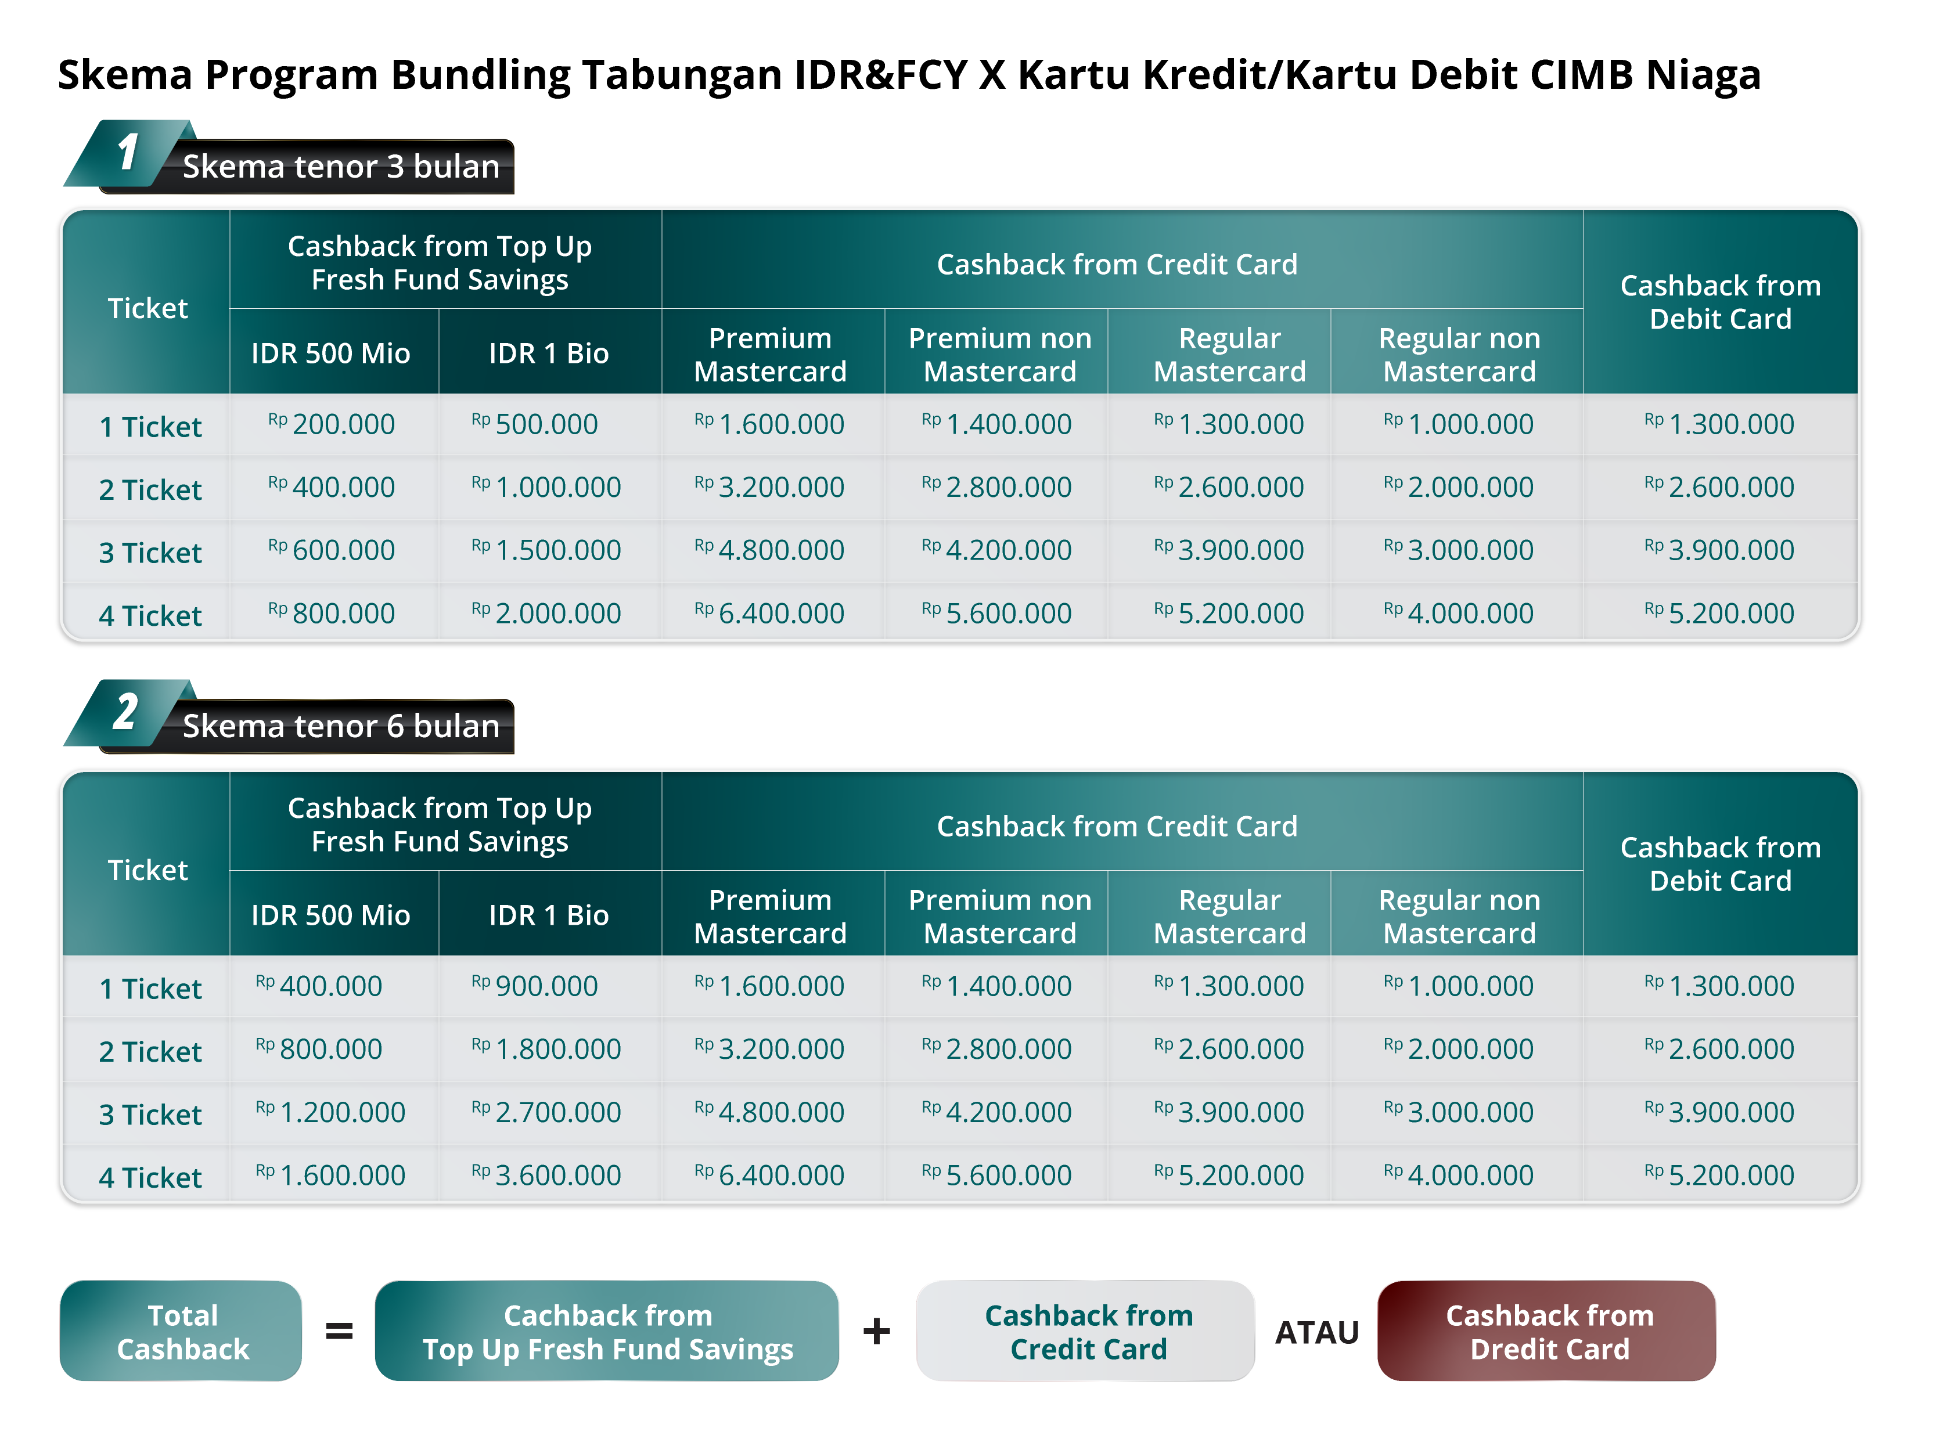Image resolution: width=1936 pixels, height=1446 pixels.
Task: Click 'IDR 1 Bio' header in second table
Action: pyautogui.click(x=549, y=915)
